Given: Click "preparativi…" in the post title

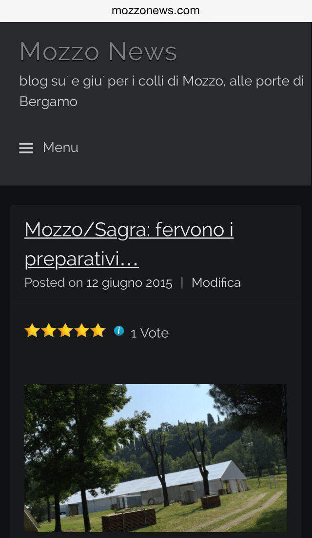Looking at the screenshot, I should tap(81, 259).
